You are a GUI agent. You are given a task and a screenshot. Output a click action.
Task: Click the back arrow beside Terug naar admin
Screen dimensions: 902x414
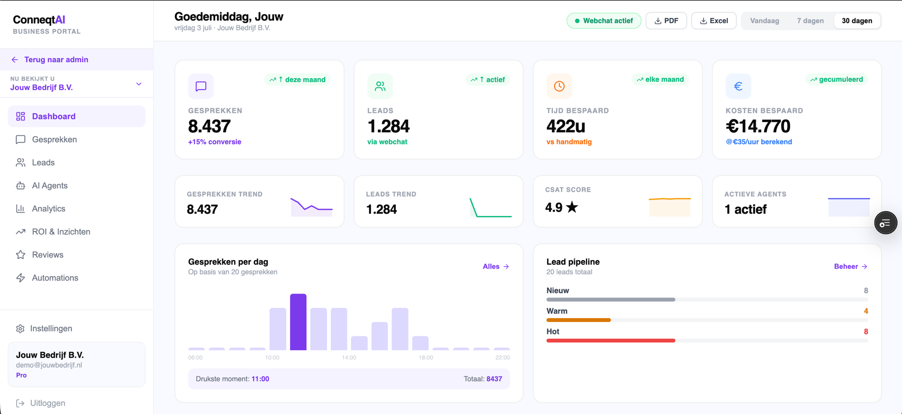click(x=15, y=60)
